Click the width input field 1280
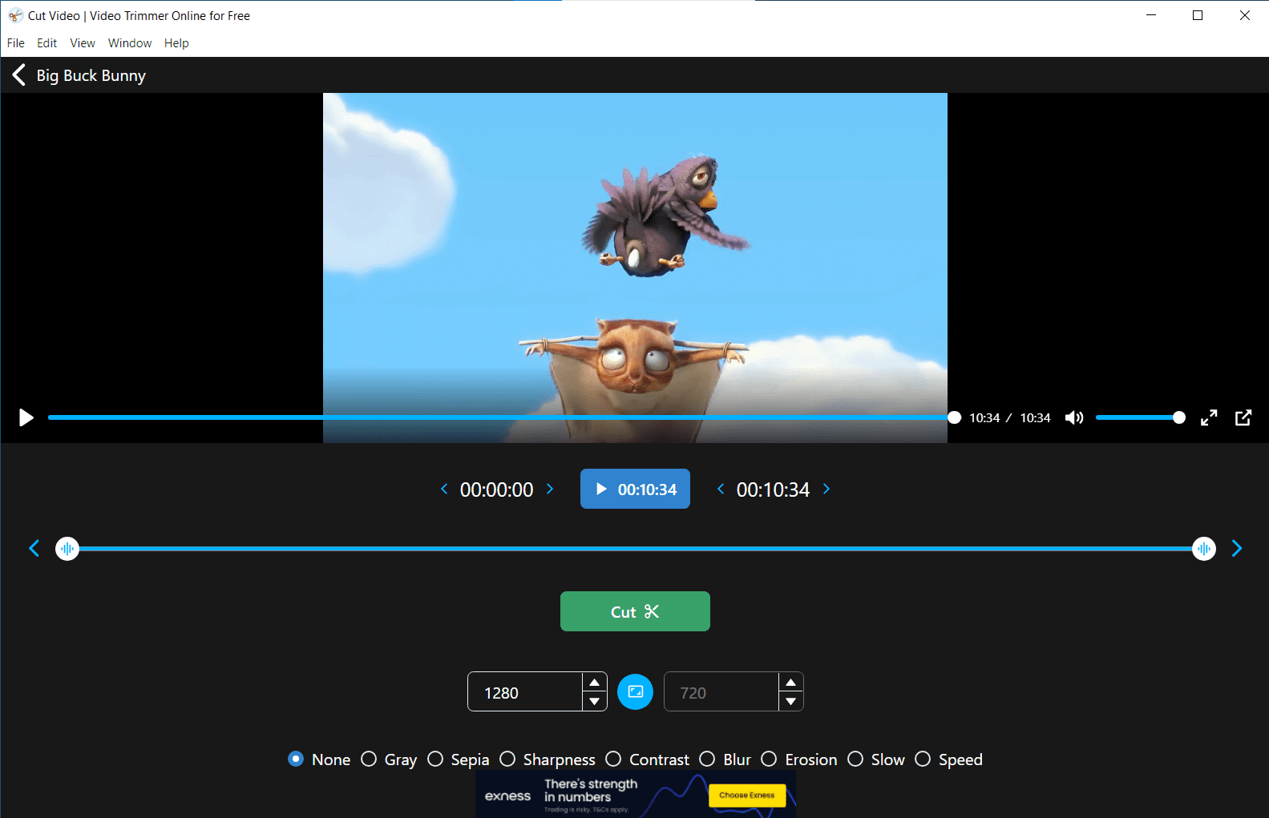Viewport: 1269px width, 818px height. tap(525, 692)
